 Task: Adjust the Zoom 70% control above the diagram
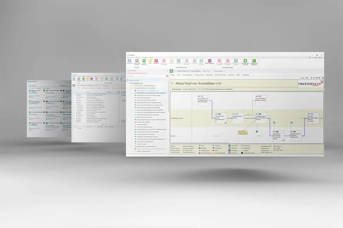pos(307,78)
